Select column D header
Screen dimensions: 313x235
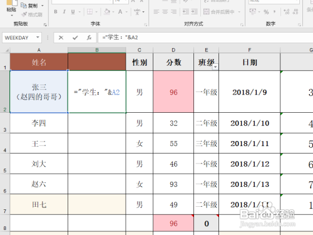coord(173,50)
